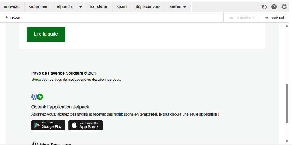Click the Download on the App Store badge

point(86,125)
